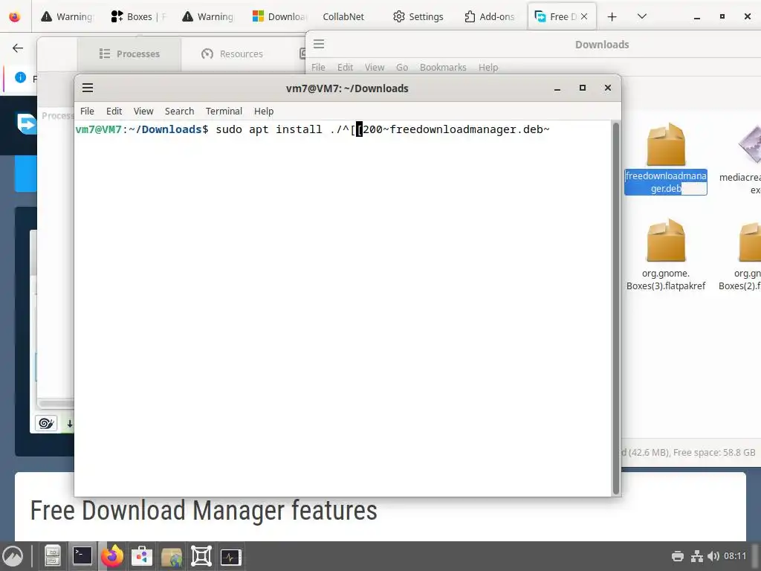Select the org.gnome.Boxes(3).flatpakref file icon
The height and width of the screenshot is (571, 761).
(666, 240)
